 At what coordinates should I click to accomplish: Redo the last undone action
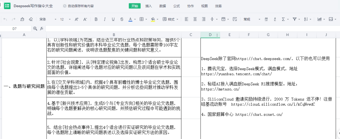pos(14,19)
